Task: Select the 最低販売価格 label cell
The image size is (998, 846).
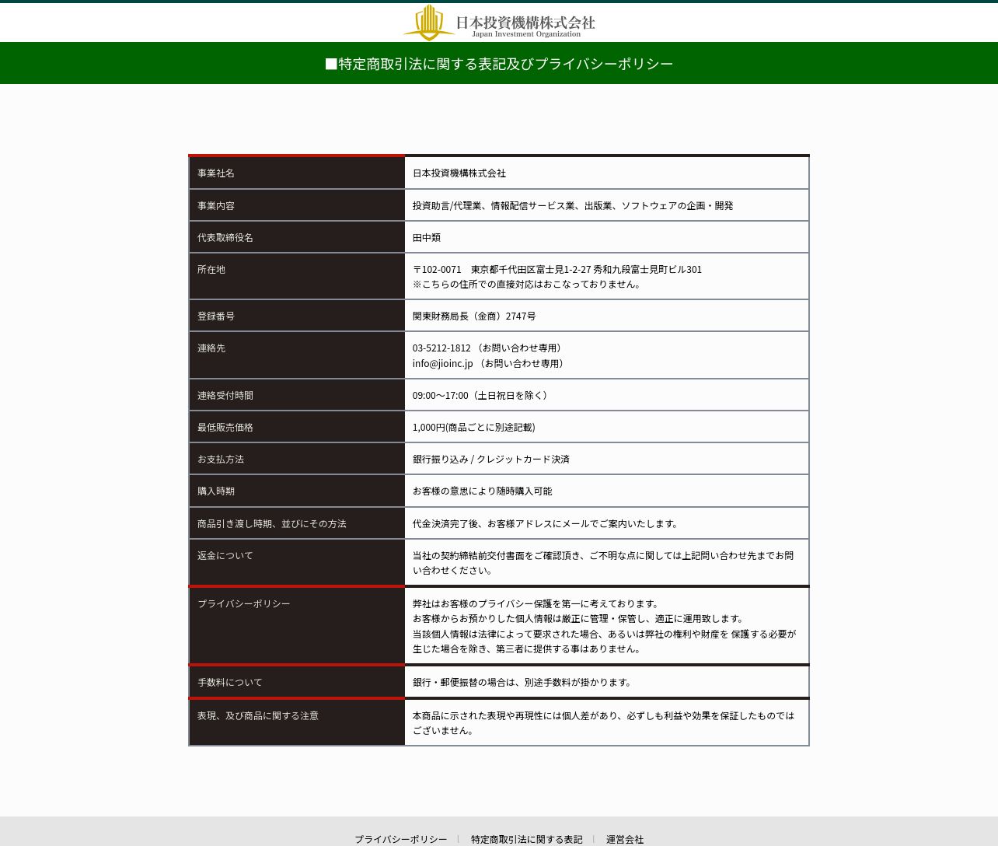Action: pos(297,427)
